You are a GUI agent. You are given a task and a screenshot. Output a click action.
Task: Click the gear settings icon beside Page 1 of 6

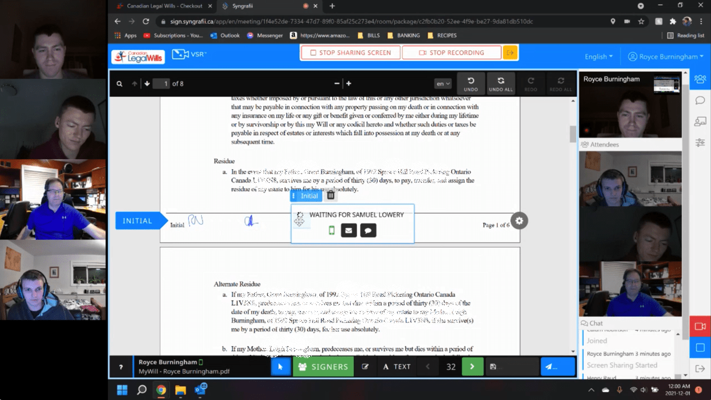519,221
